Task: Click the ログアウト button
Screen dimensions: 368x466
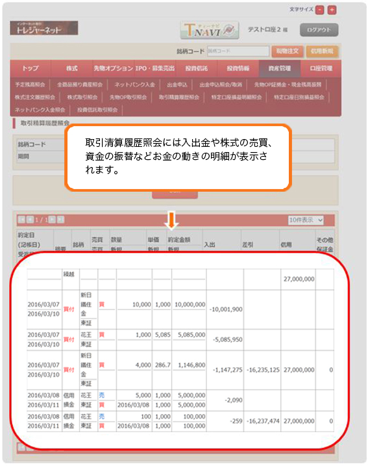Action: pyautogui.click(x=319, y=30)
